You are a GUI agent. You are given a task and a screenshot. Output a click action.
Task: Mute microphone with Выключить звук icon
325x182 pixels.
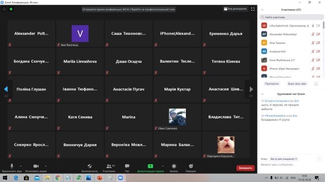point(12,166)
